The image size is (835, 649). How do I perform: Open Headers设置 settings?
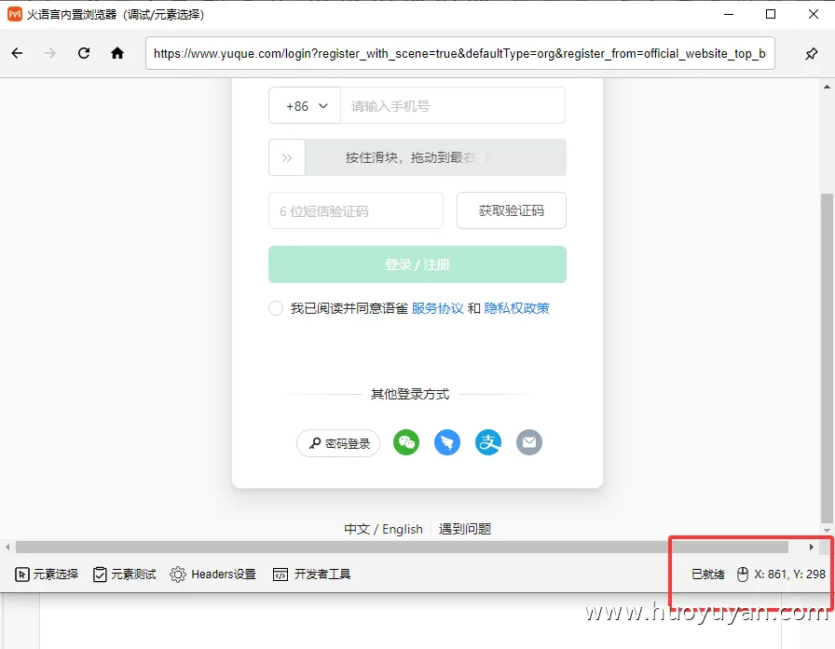(x=212, y=575)
